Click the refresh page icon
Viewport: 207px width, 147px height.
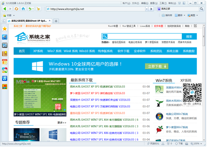click(17, 9)
